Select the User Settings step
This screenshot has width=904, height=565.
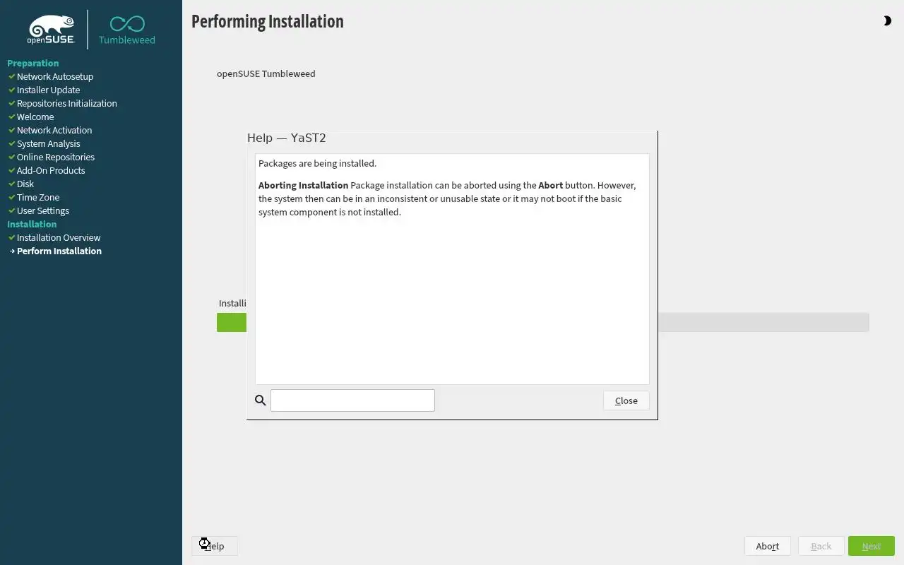(x=43, y=210)
